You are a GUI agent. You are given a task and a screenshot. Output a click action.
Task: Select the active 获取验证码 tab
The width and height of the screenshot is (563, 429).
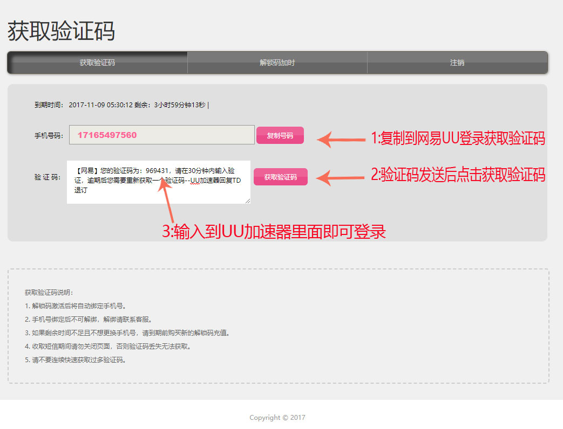pyautogui.click(x=97, y=63)
